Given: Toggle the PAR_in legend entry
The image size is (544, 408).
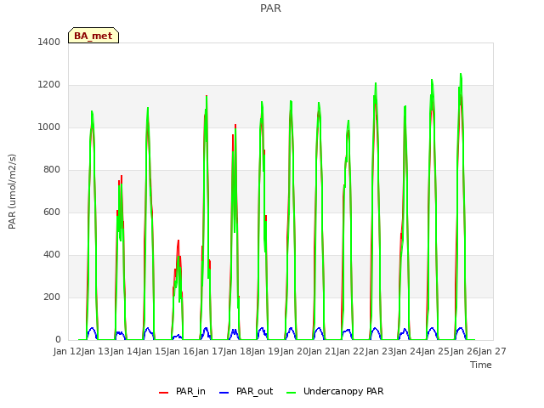Looking at the screenshot, I should (182, 391).
